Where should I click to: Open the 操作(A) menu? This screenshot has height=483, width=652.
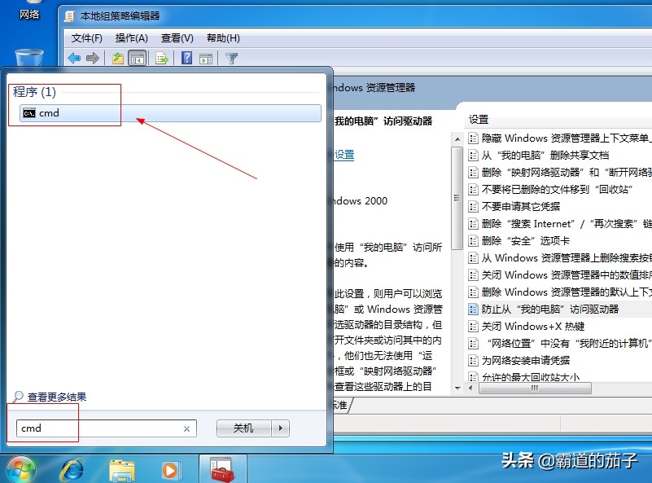pyautogui.click(x=129, y=37)
